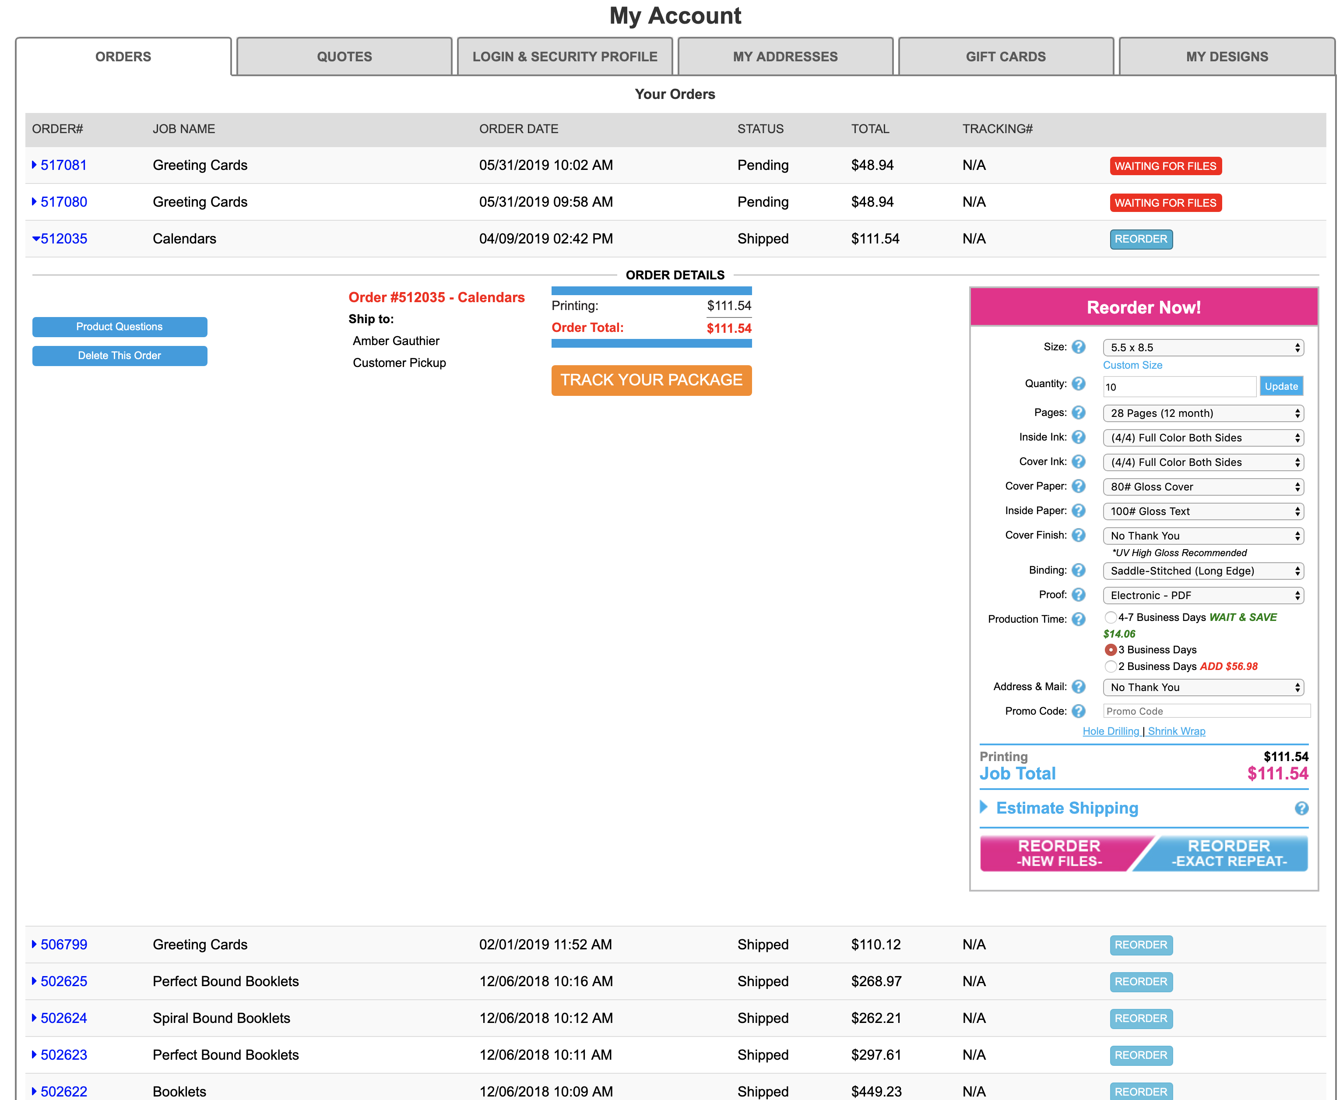Open the Gift Cards tab
Image resolution: width=1343 pixels, height=1100 pixels.
tap(1006, 56)
